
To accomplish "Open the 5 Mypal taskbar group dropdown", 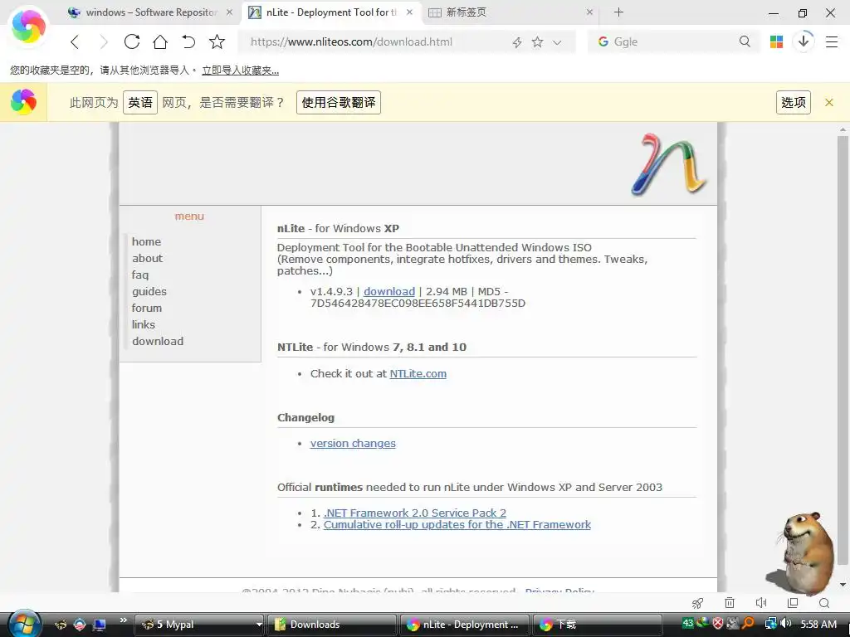I will (x=259, y=625).
